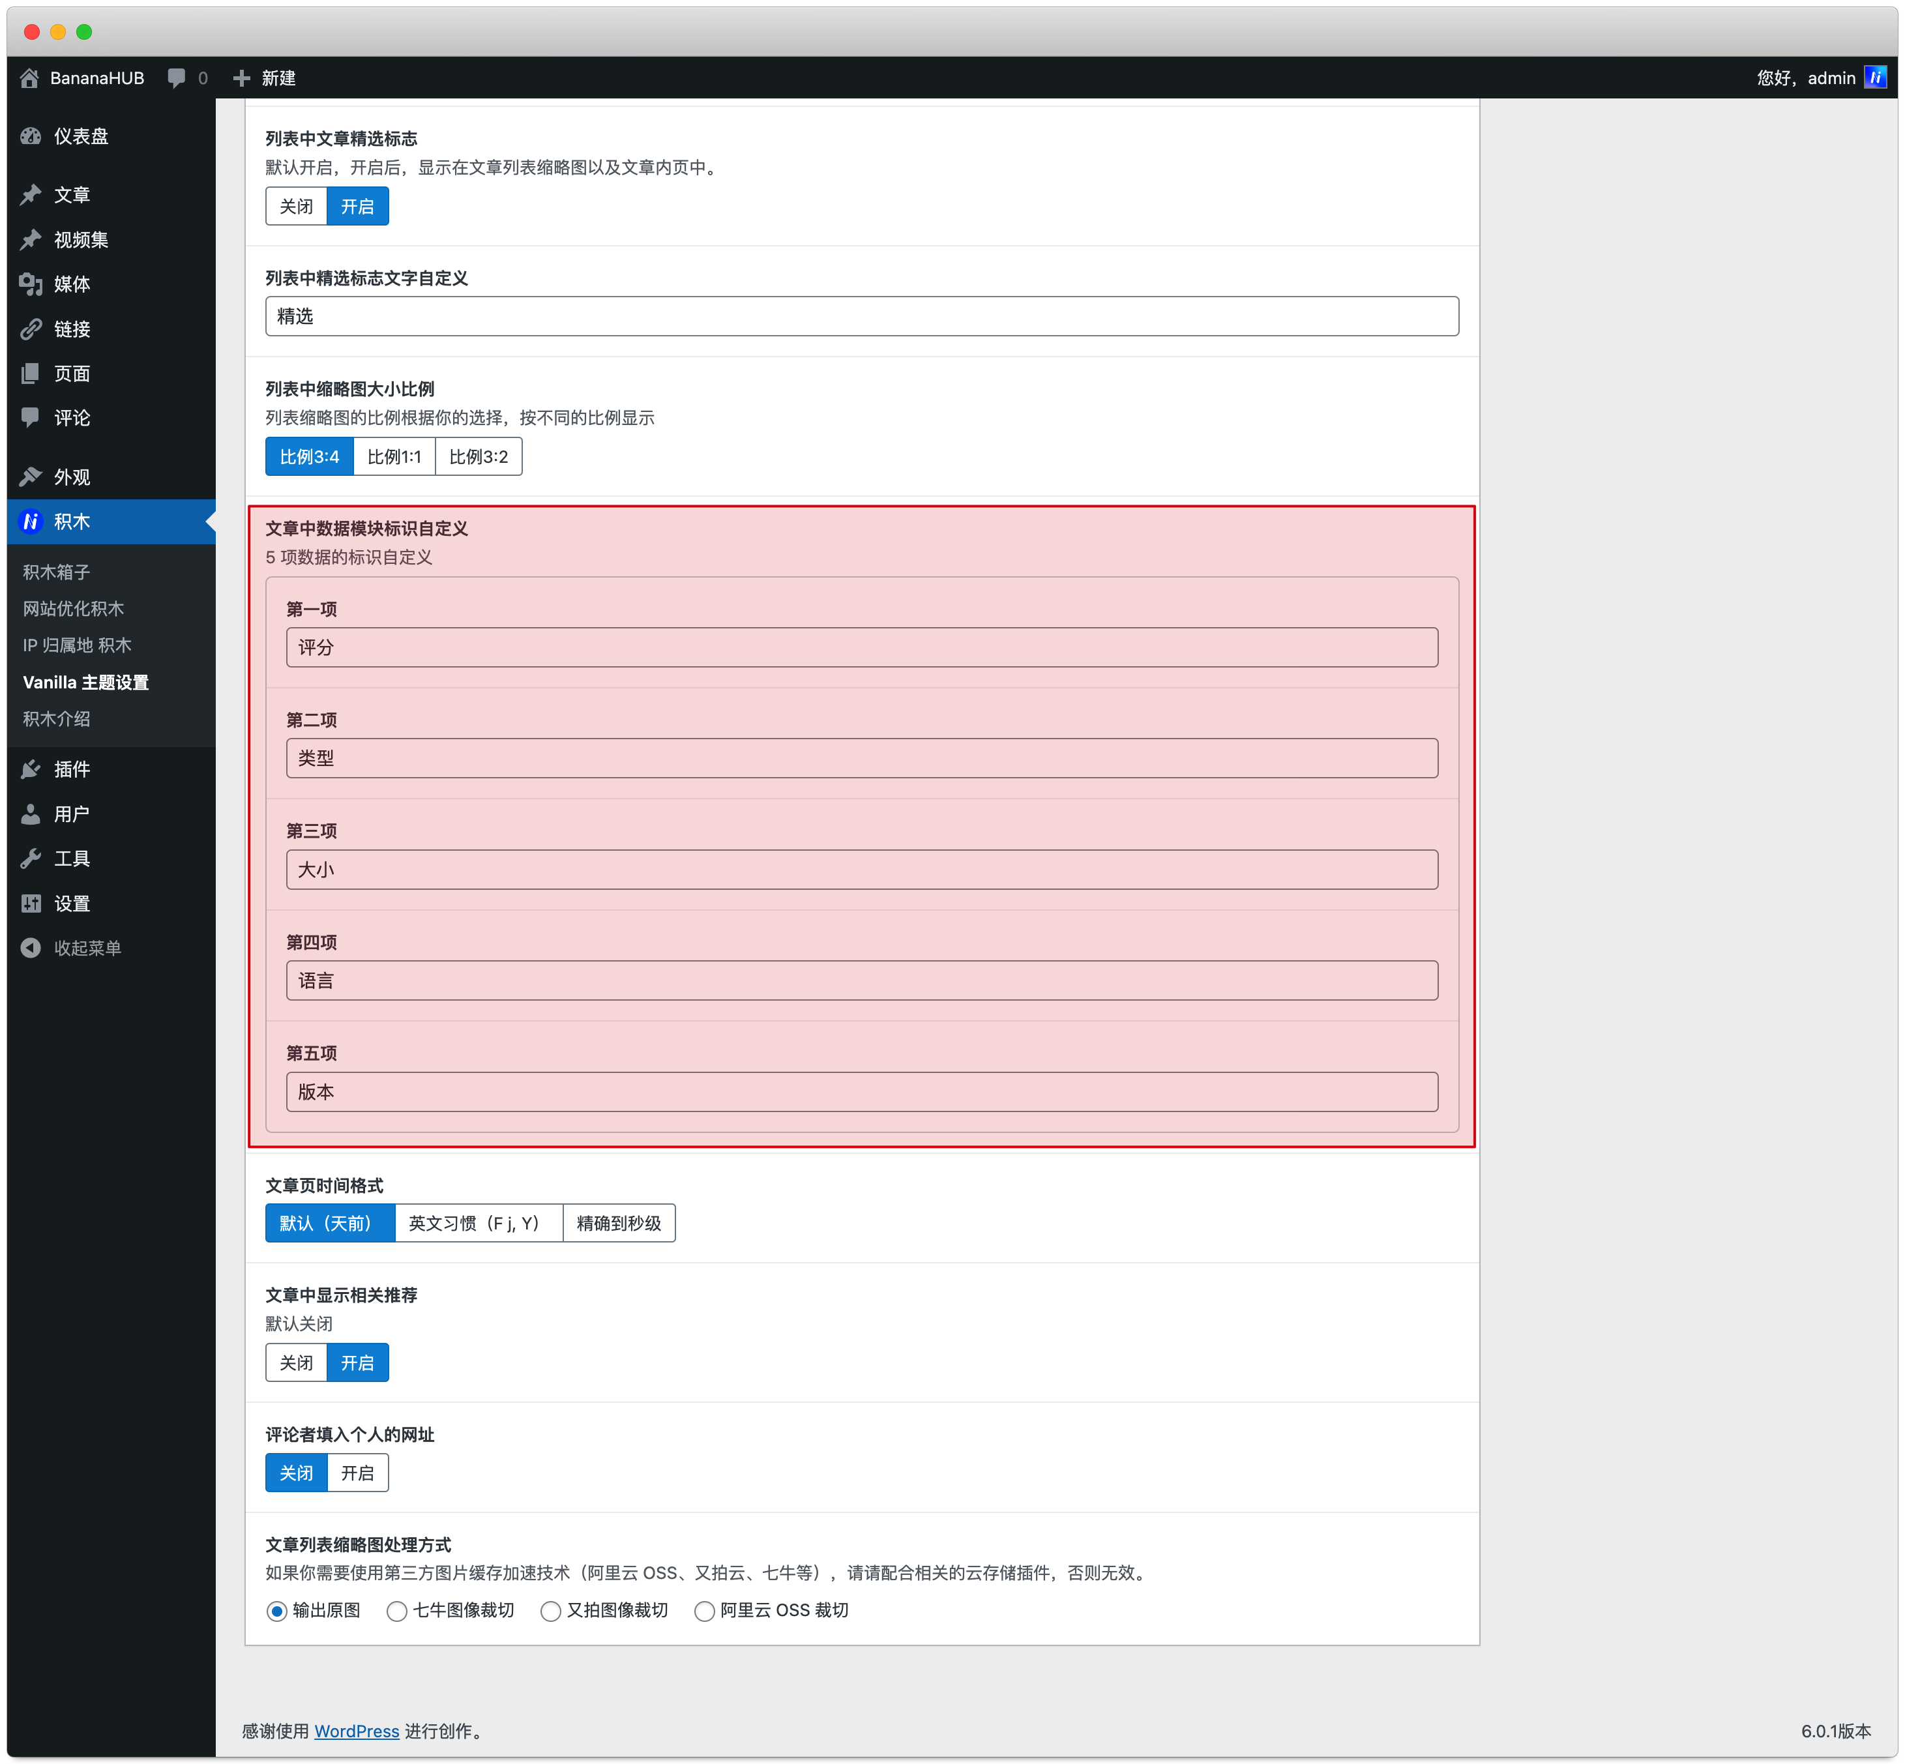Click the 视频集 pin icon

pos(31,240)
